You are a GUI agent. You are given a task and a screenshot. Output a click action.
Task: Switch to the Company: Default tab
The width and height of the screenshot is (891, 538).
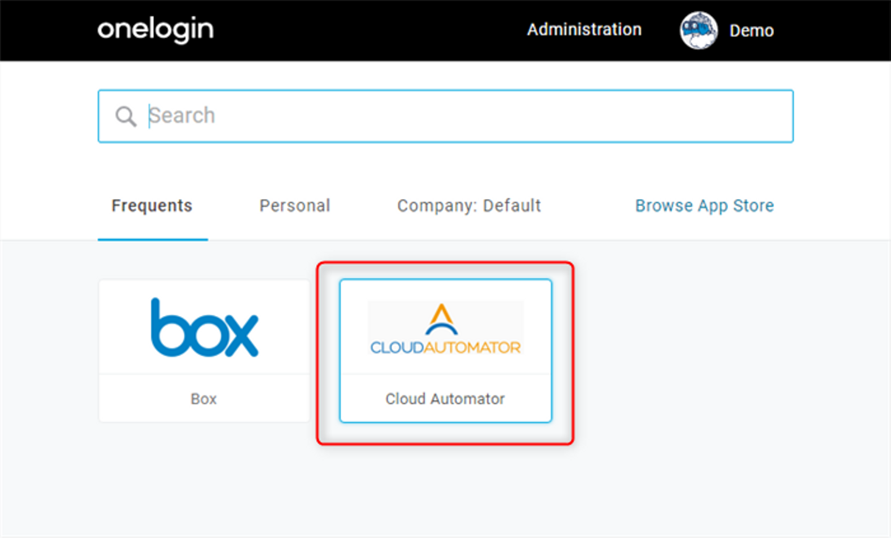pos(469,206)
